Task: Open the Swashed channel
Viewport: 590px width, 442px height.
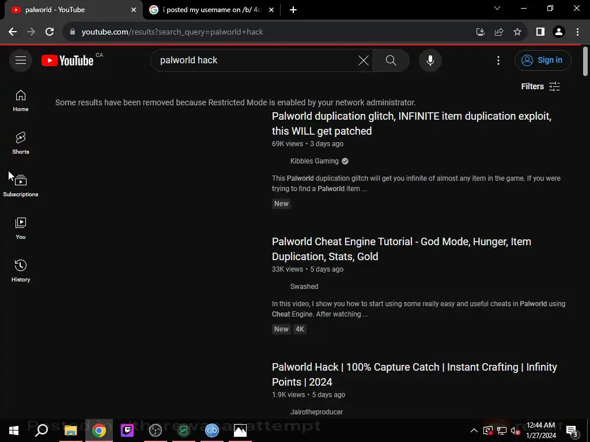Action: pyautogui.click(x=304, y=287)
